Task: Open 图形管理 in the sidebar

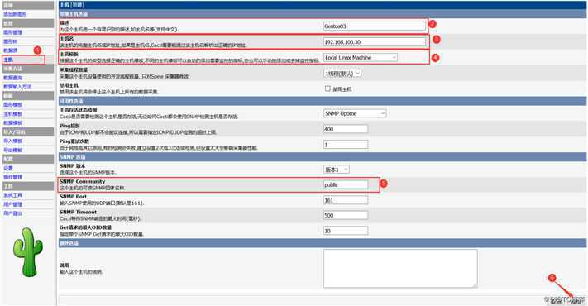Action: [13, 32]
